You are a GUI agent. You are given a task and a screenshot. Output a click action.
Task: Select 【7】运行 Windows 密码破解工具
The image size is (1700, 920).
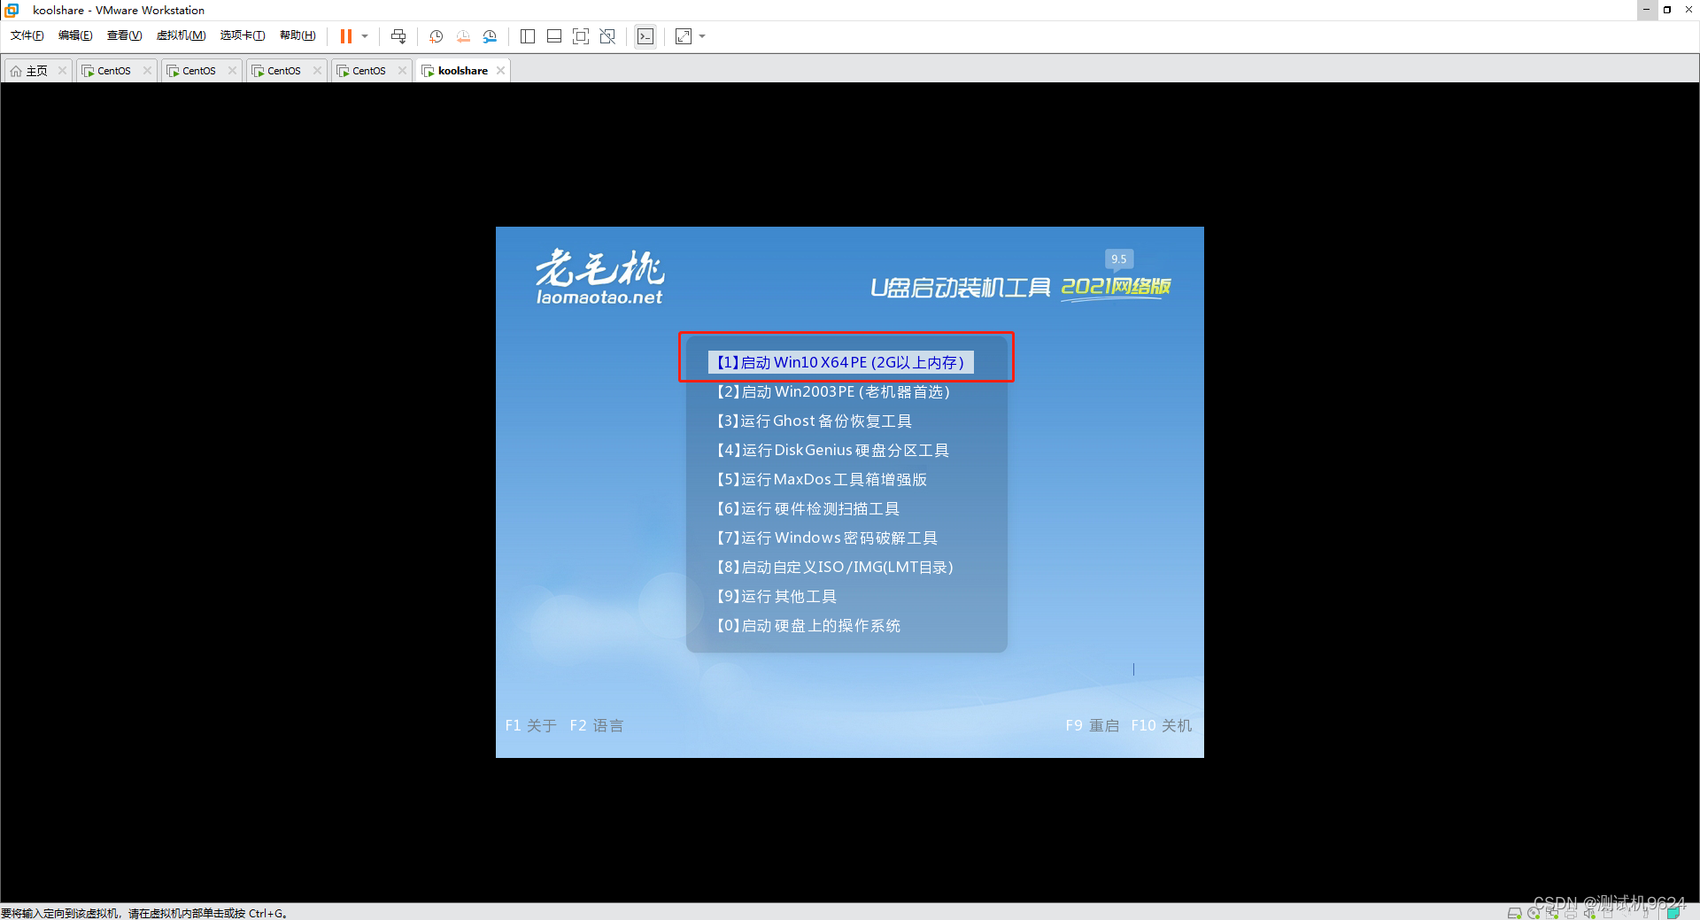(x=827, y=537)
